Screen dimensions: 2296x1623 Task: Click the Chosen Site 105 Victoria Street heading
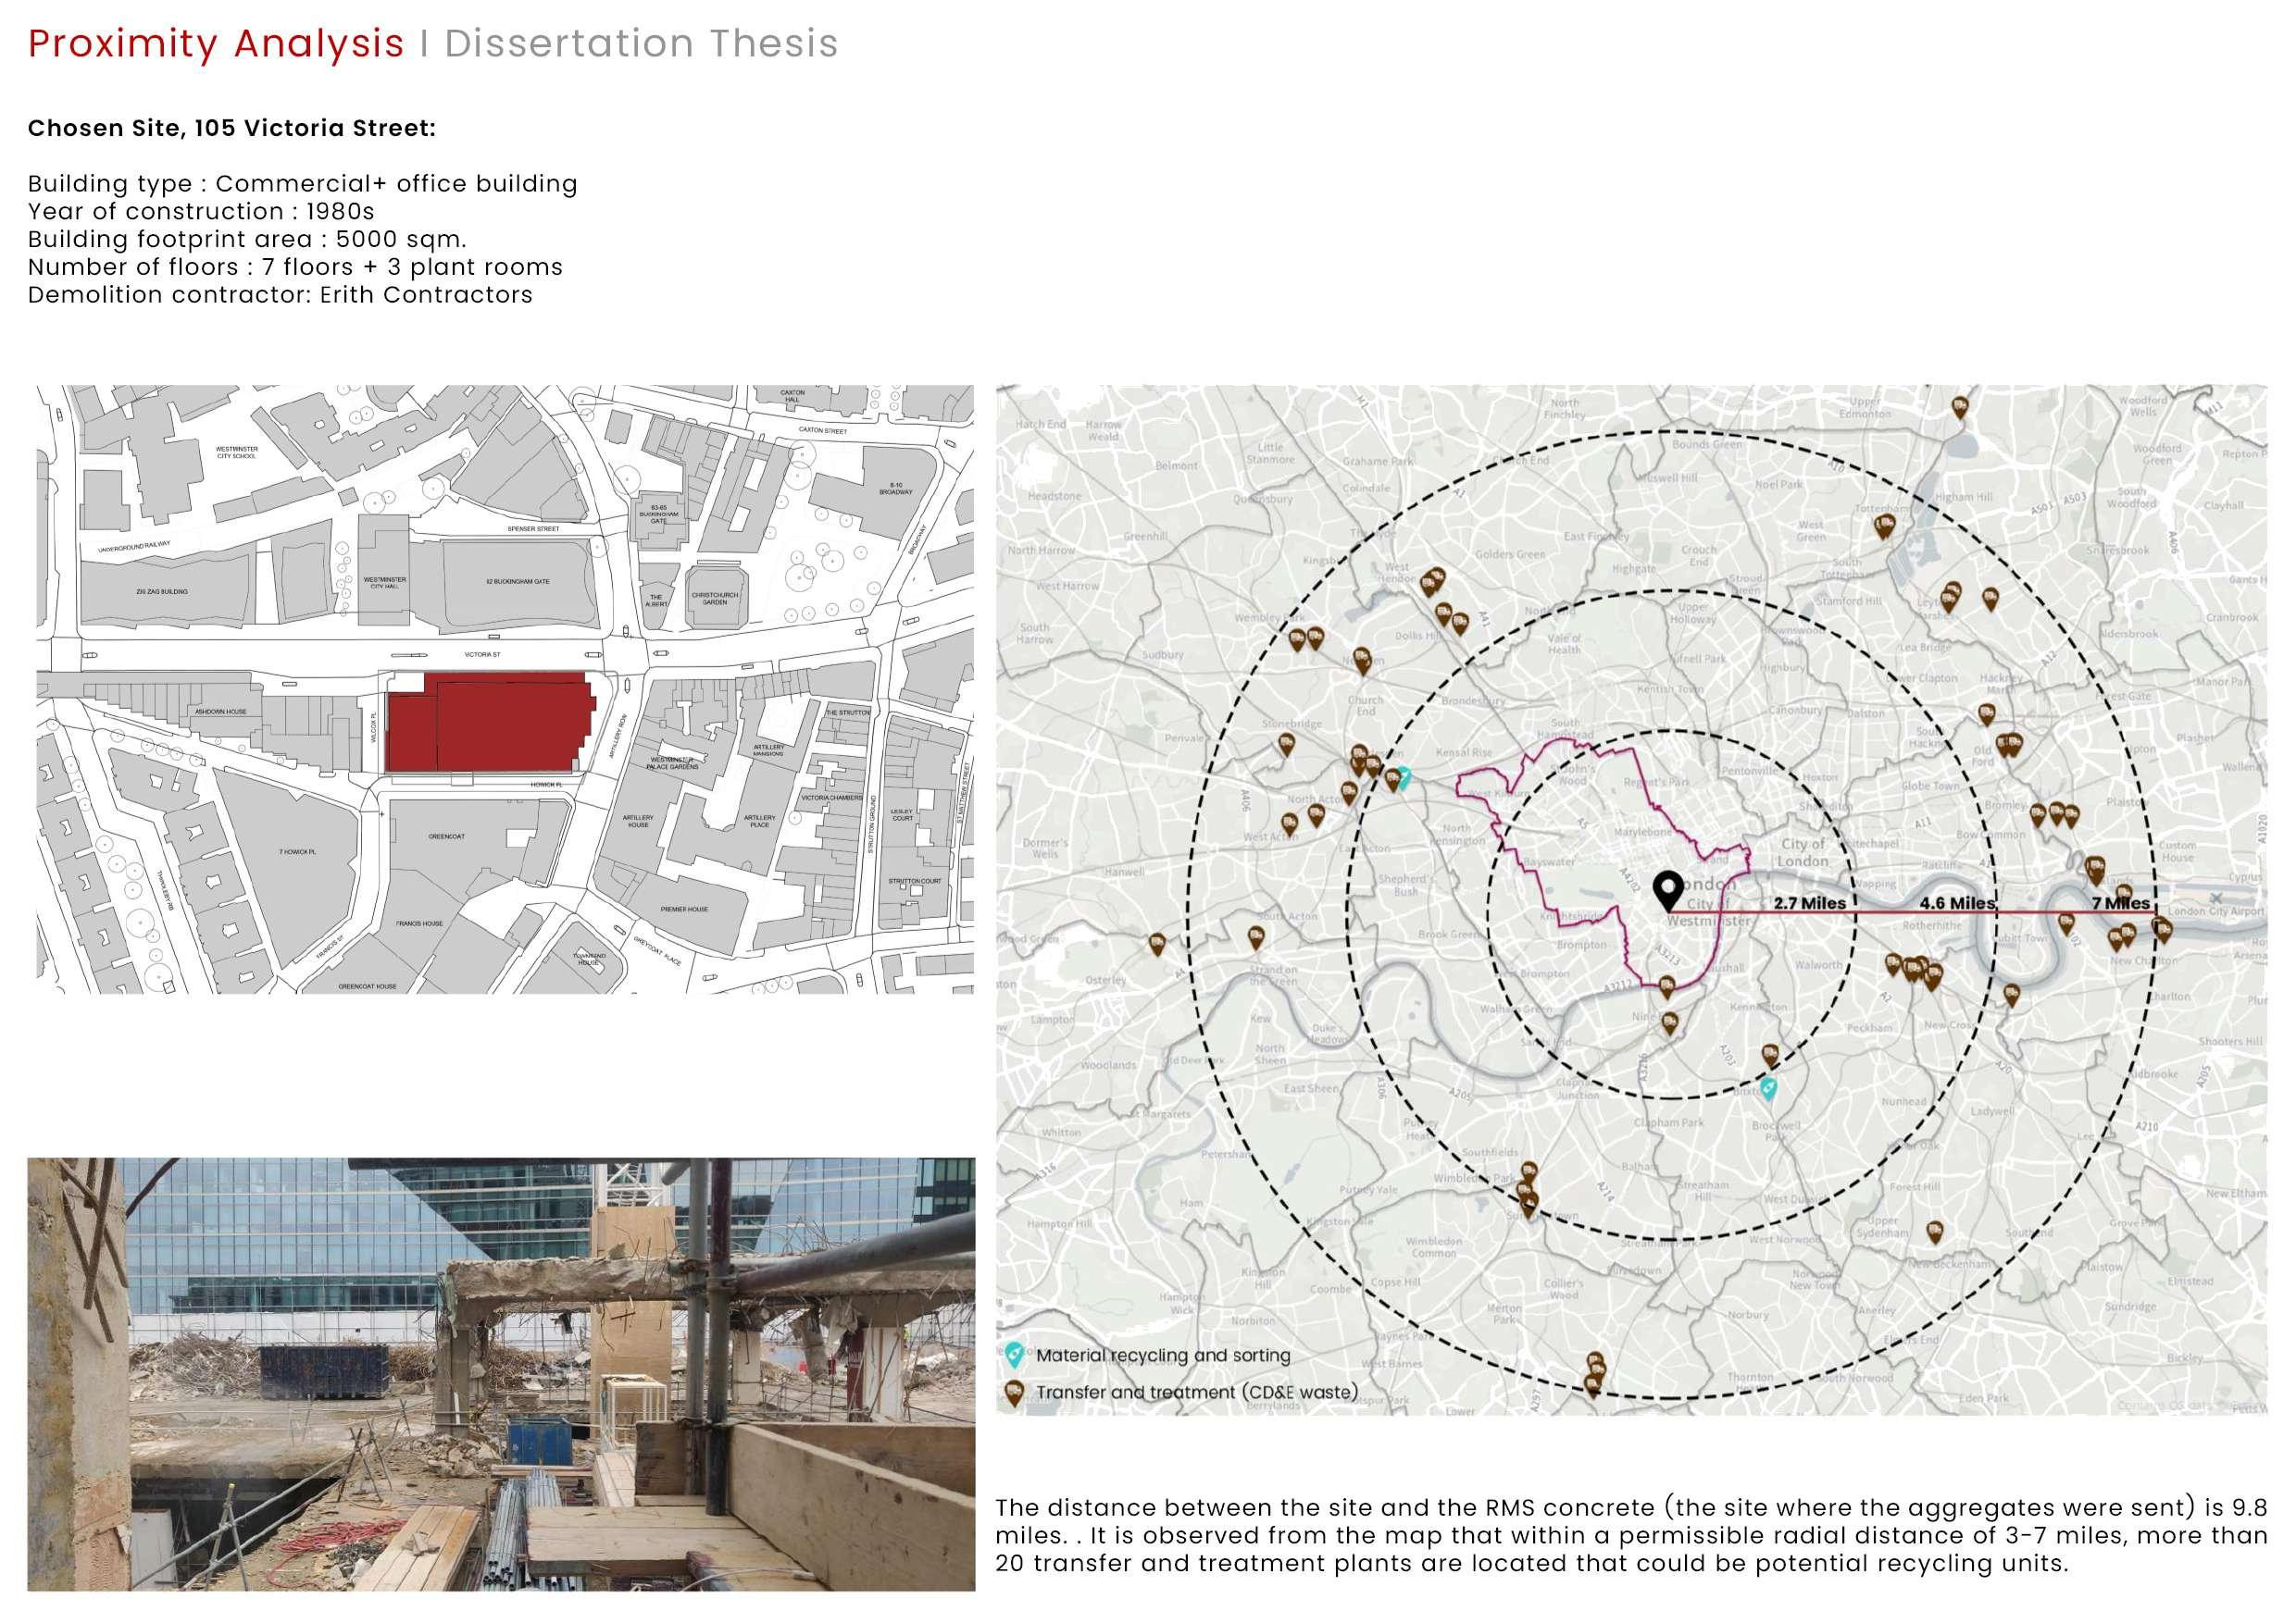click(x=231, y=128)
